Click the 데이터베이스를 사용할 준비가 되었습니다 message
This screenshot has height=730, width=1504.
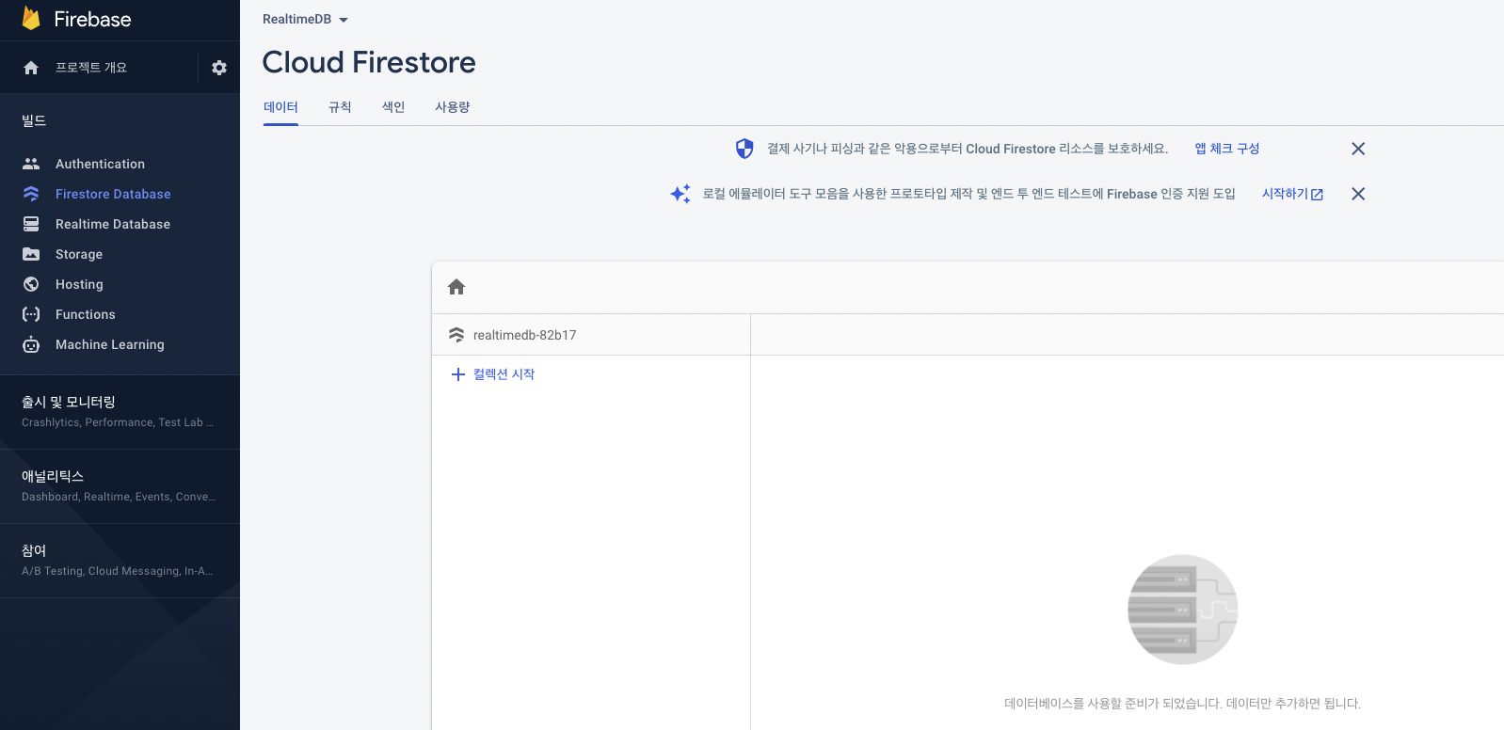[x=1183, y=704]
